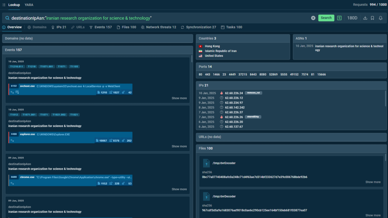Expand svchost.exe event with Show more
Viewport: 388px width, 218px height.
pos(179,98)
